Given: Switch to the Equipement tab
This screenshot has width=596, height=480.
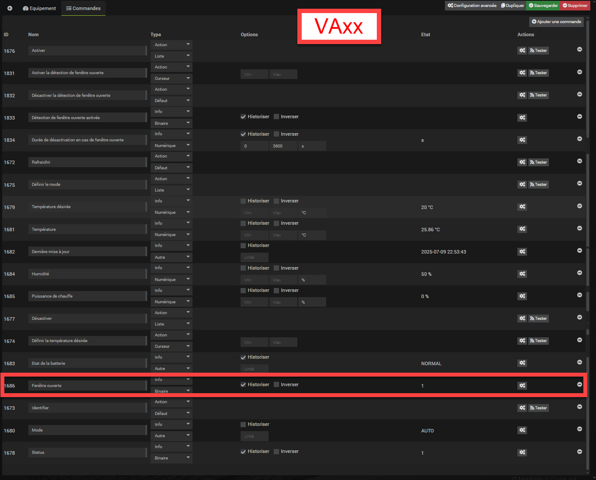Looking at the screenshot, I should 39,8.
